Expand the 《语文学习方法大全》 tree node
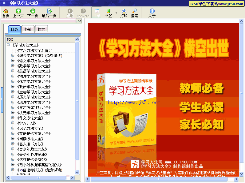This screenshot has width=245, height=183. [x=13, y=61]
